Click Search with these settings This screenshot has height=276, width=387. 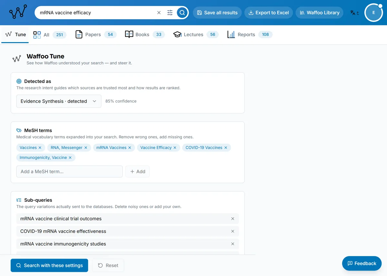pos(49,265)
